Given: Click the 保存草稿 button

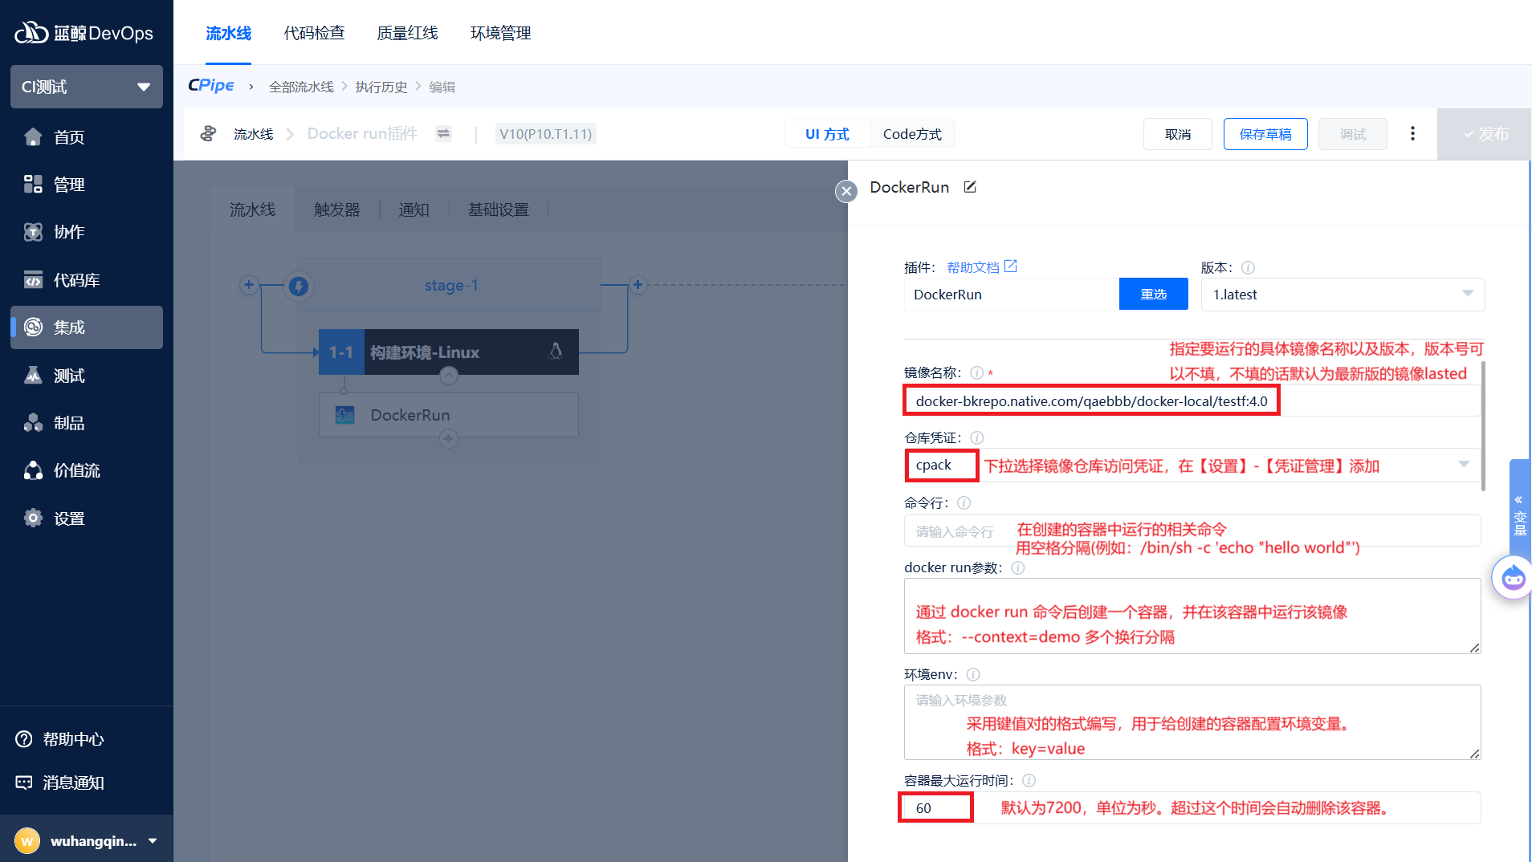Looking at the screenshot, I should click(1265, 134).
